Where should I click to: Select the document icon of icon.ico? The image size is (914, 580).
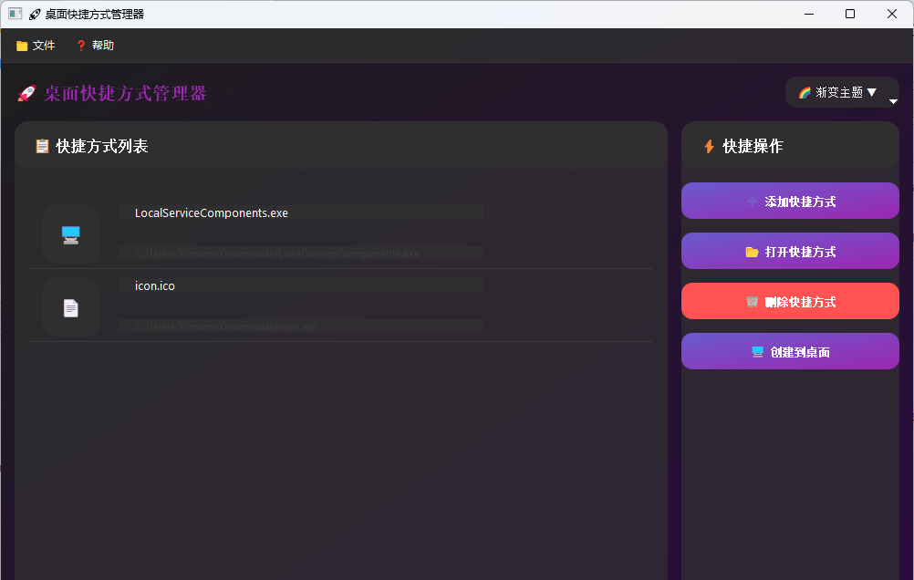[x=71, y=307]
